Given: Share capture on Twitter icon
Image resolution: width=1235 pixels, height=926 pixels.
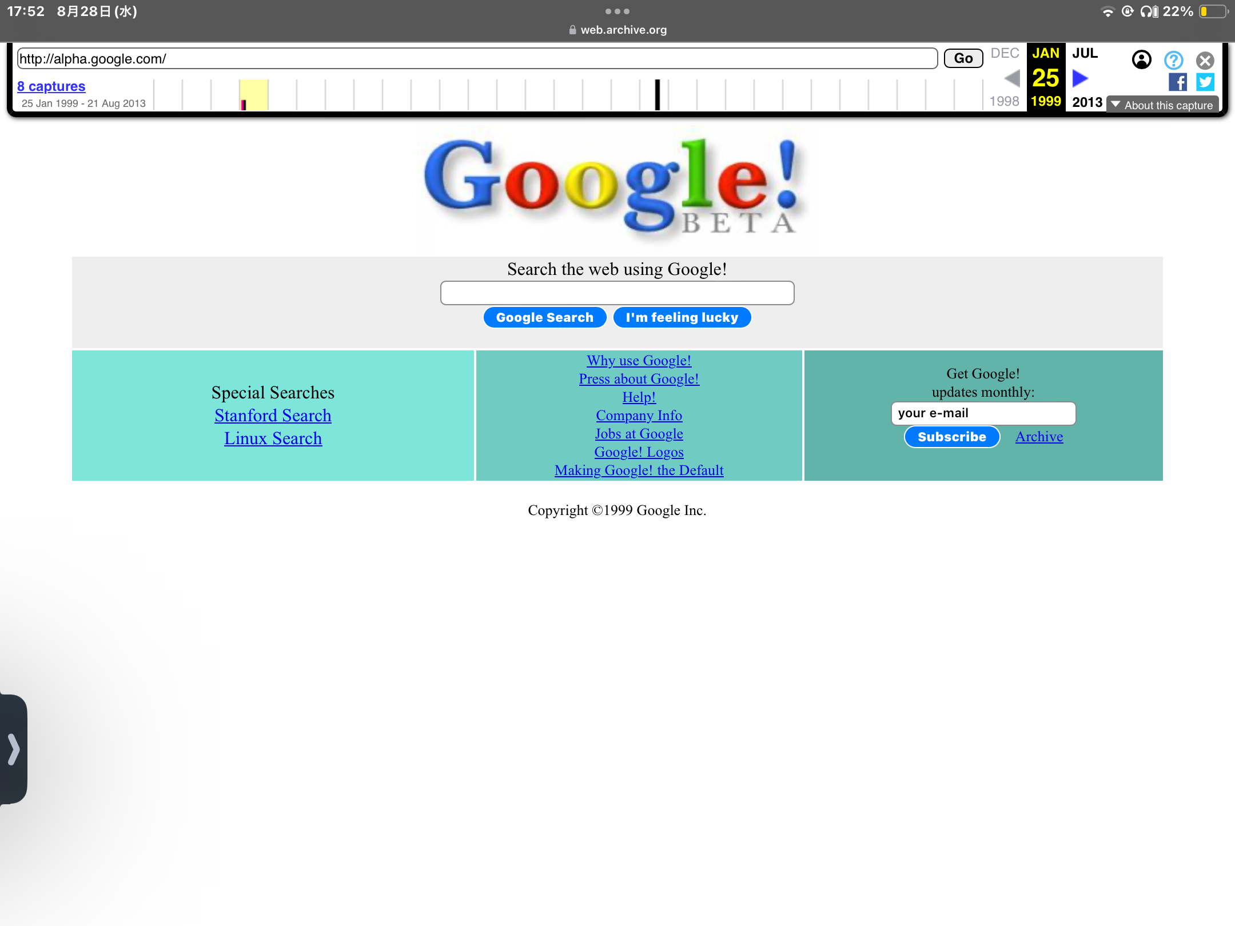Looking at the screenshot, I should [1205, 82].
